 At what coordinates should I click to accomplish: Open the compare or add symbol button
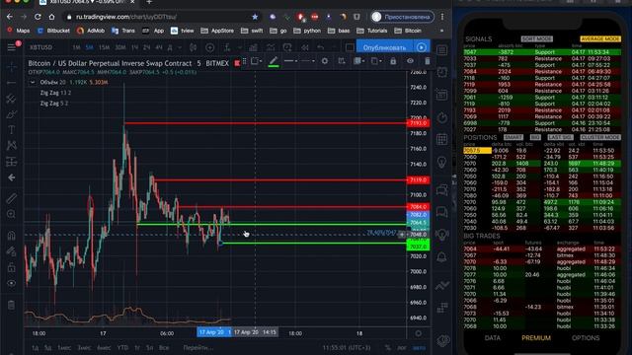[x=210, y=47]
